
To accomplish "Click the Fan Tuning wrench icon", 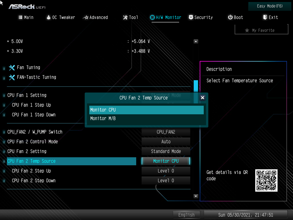I will [12, 68].
